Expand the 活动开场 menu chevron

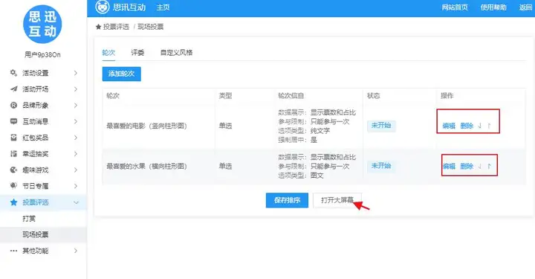[76, 89]
